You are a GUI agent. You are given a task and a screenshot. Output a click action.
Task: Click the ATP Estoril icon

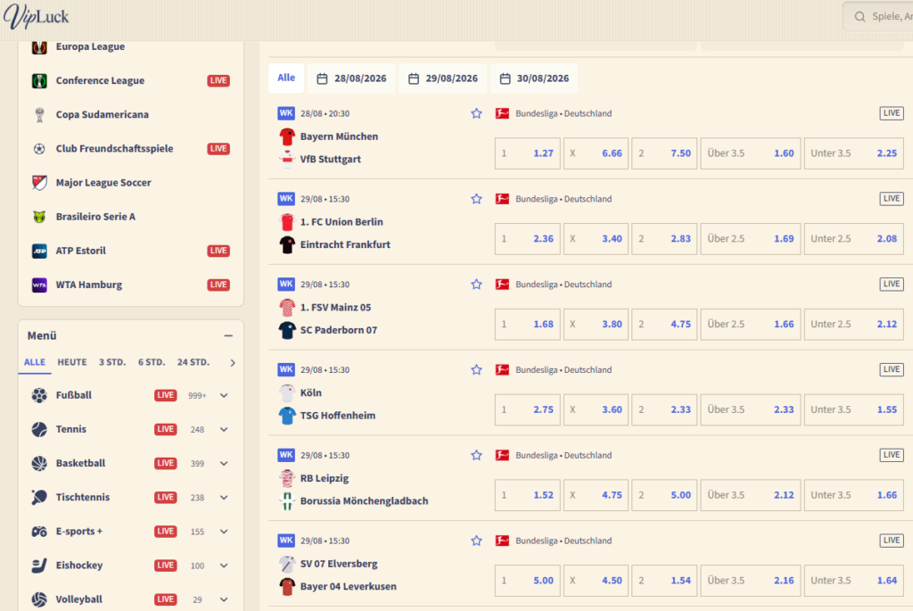click(x=39, y=251)
